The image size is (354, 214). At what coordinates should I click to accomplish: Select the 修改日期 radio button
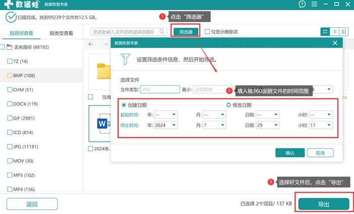click(x=229, y=105)
